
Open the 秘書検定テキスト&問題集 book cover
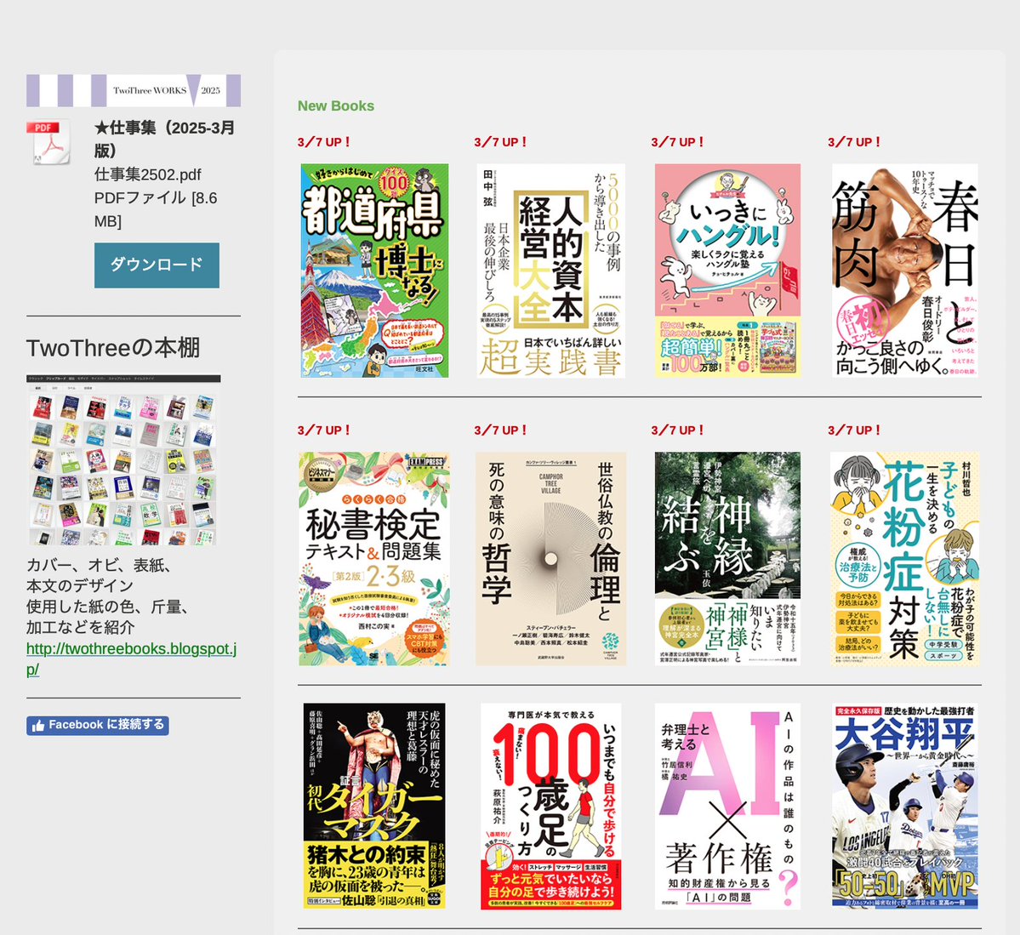click(374, 559)
